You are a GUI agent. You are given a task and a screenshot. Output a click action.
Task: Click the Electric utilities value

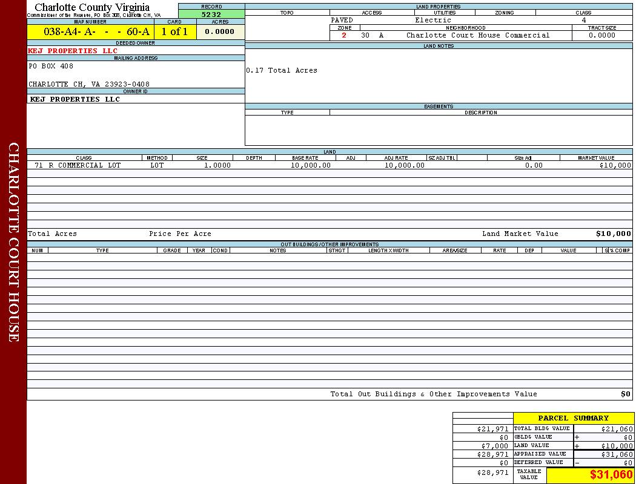click(433, 21)
